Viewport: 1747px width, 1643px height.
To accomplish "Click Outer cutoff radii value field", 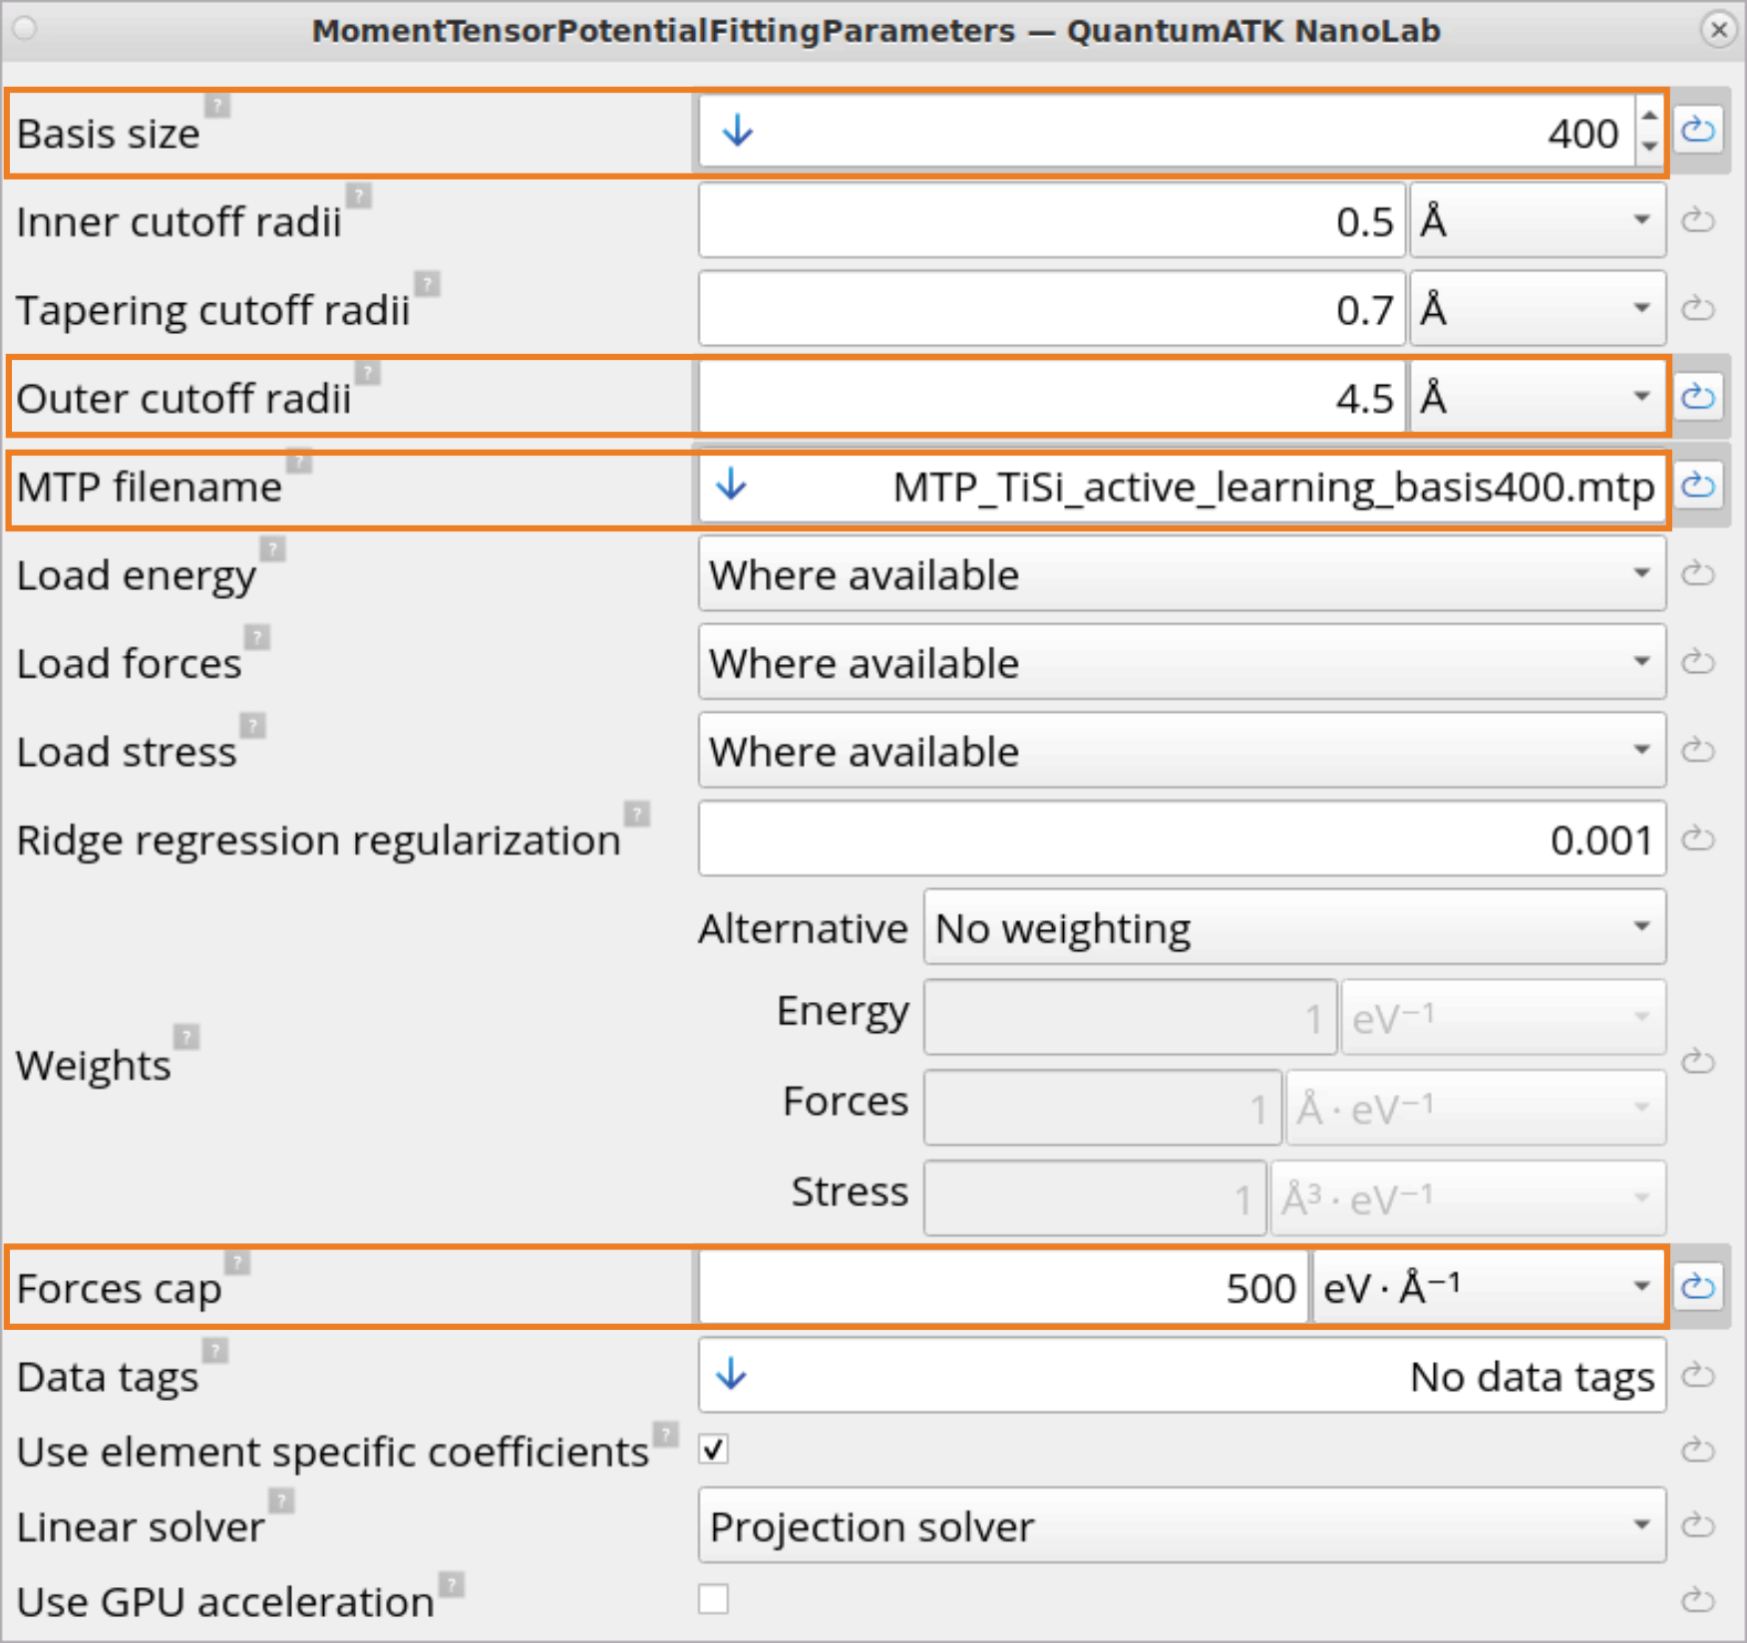I will tap(1052, 398).
